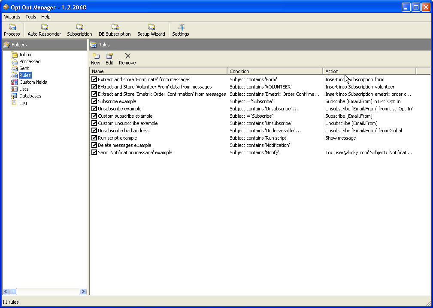433x308 pixels.
Task: Click the folders horizontal scrollbar thumb
Action: tap(13, 291)
